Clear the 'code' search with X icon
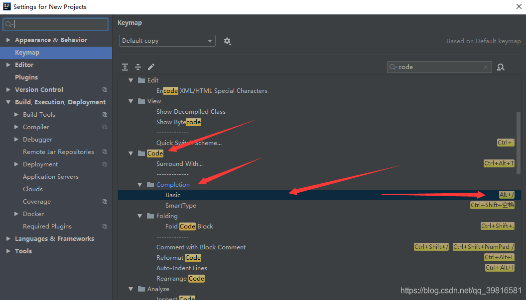 coord(486,67)
